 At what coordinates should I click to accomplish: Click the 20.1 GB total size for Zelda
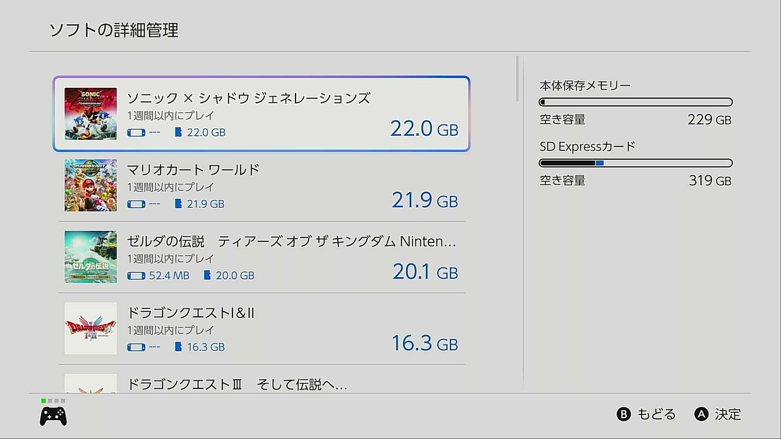pyautogui.click(x=425, y=272)
